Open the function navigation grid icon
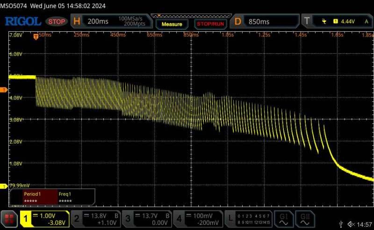The height and width of the screenshot is (230, 374). coord(9,218)
